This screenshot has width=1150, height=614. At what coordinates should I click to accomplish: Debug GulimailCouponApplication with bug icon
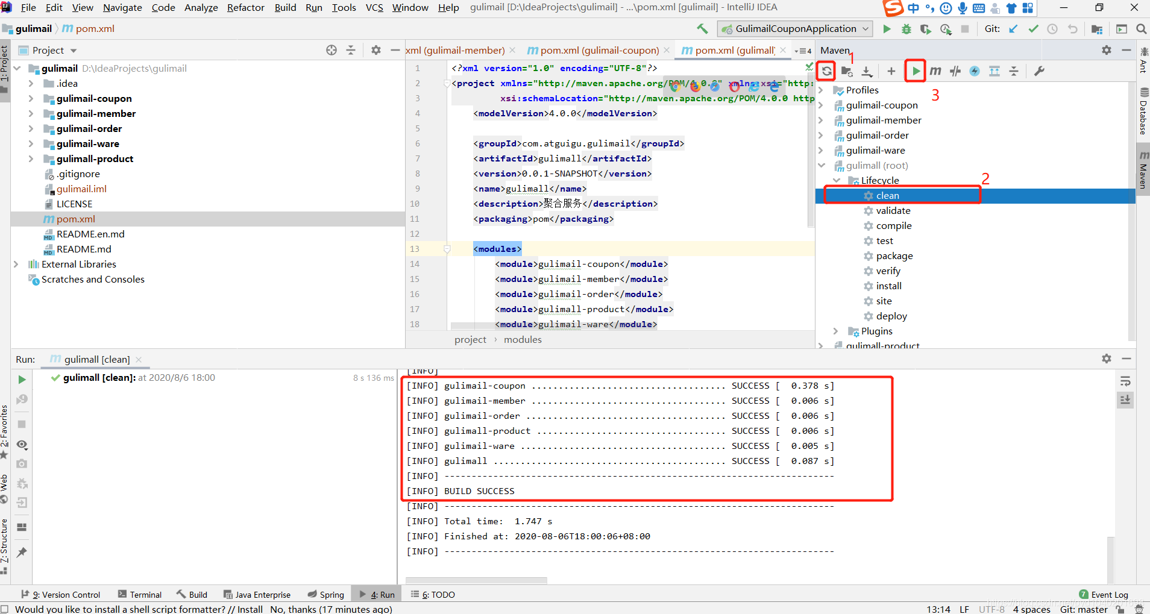(906, 28)
